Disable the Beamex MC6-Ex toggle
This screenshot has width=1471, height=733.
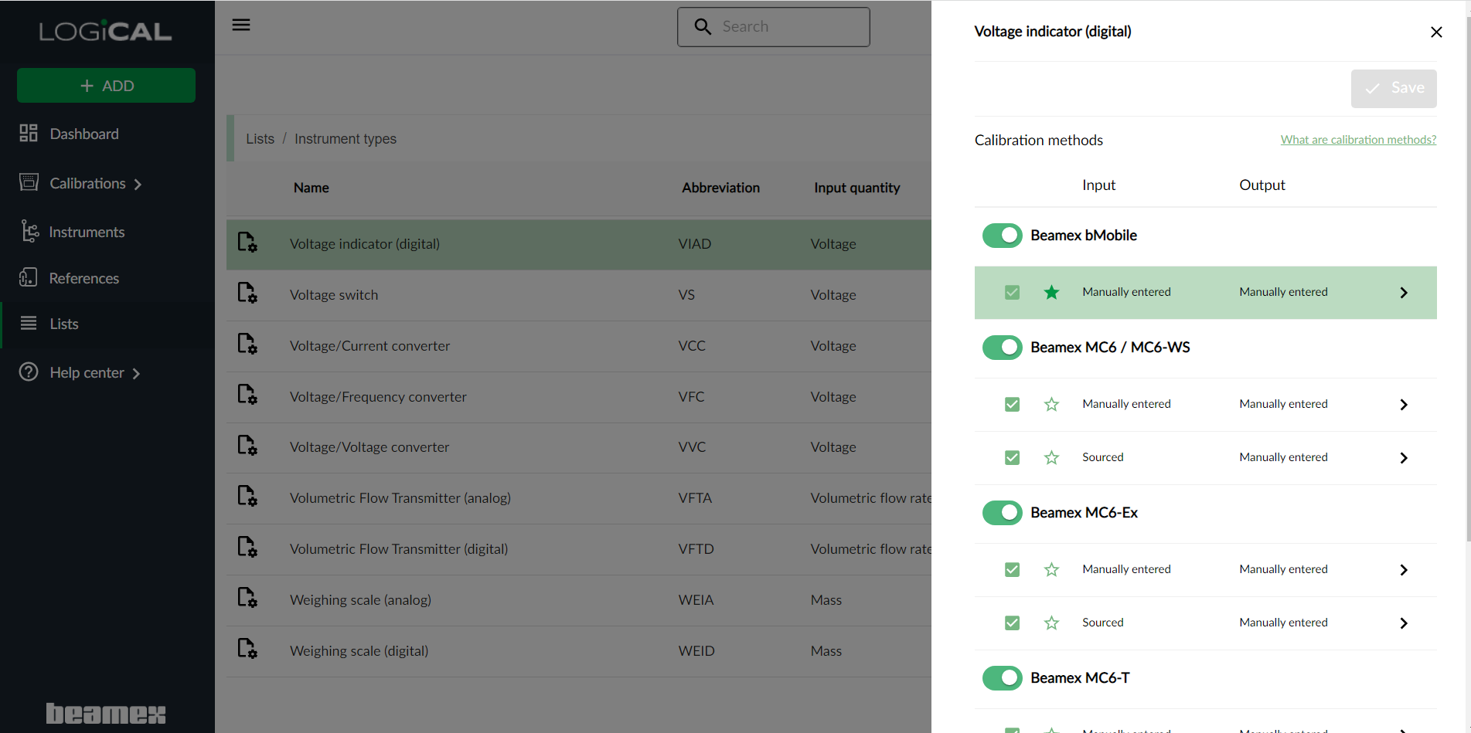tap(1002, 513)
